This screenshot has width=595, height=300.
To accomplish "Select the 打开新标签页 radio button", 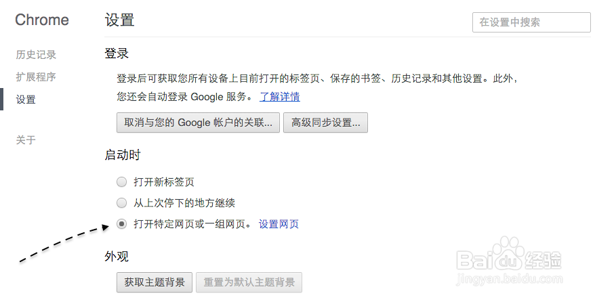I will pyautogui.click(x=121, y=181).
